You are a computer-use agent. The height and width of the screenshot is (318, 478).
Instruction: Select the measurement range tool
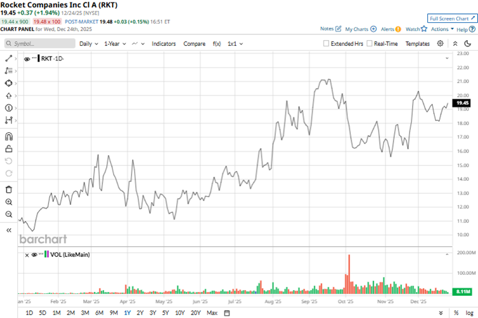click(8, 120)
